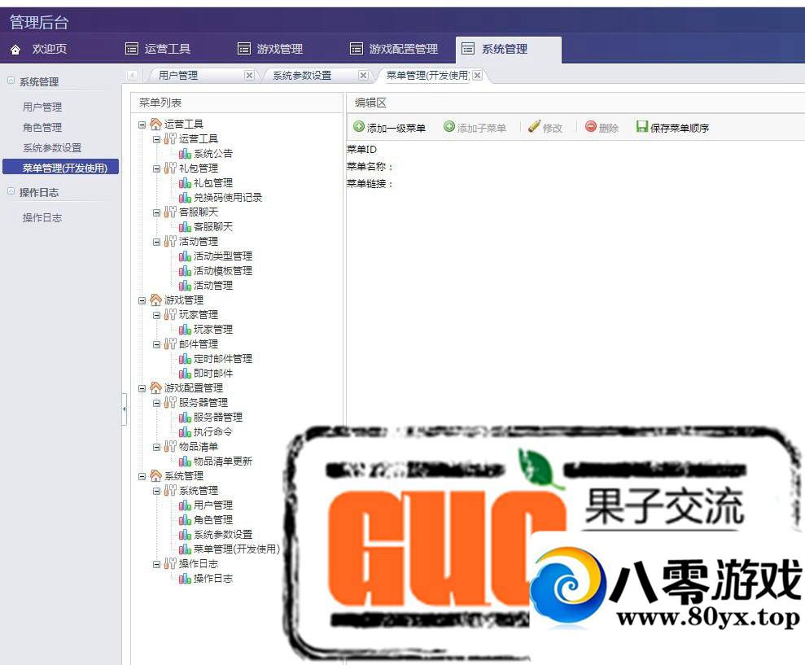Close the 系统参数设置 tab

point(364,76)
